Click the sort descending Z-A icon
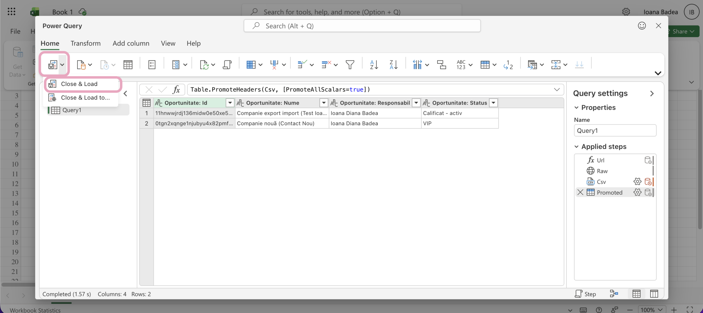The height and width of the screenshot is (313, 703). coord(394,65)
